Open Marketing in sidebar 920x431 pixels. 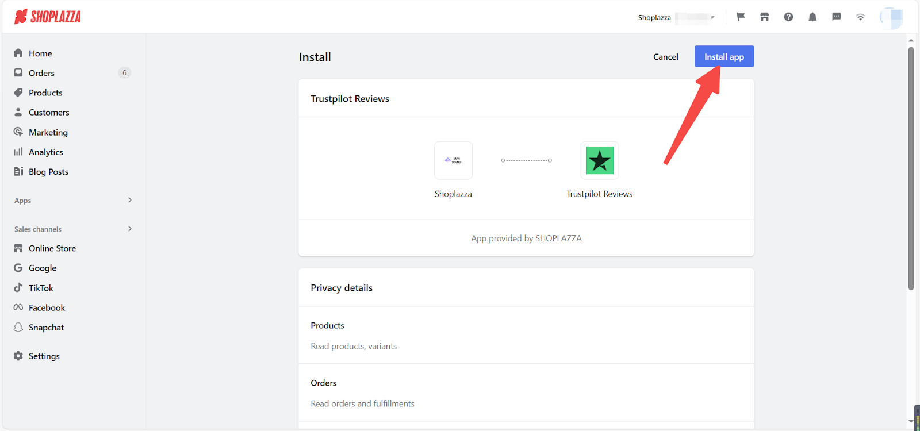click(x=48, y=132)
